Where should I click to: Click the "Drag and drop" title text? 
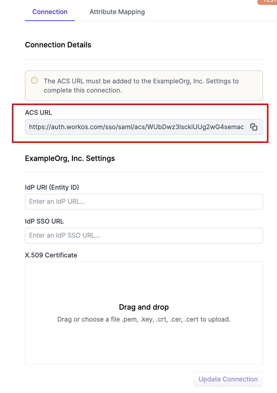click(x=144, y=307)
